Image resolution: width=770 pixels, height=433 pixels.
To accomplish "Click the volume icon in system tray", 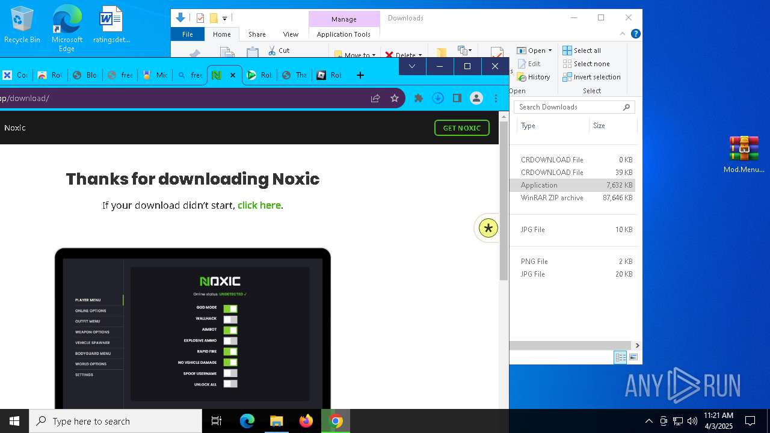I will (692, 421).
